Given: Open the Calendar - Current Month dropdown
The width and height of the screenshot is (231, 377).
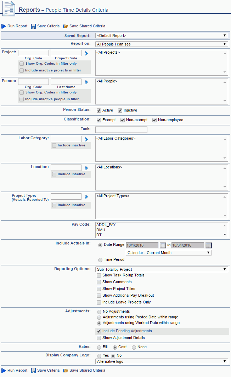Looking at the screenshot, I should click(169, 253).
